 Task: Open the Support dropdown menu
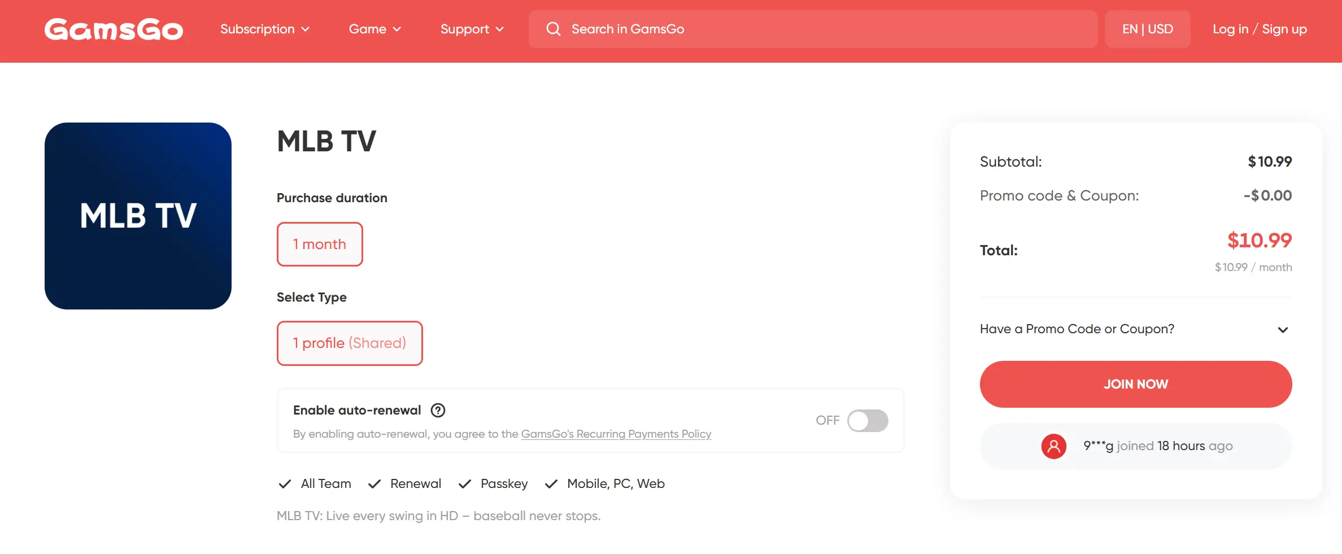tap(472, 29)
